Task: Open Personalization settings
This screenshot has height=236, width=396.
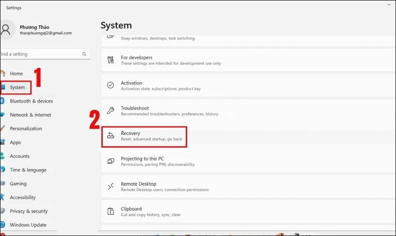Action: coord(26,128)
